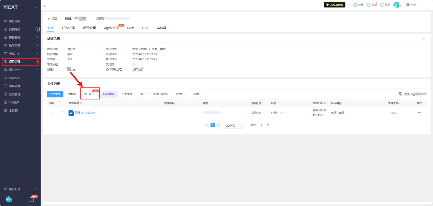Click the 过滤 filter funnel icon
433x206 pixels.
coord(400,94)
